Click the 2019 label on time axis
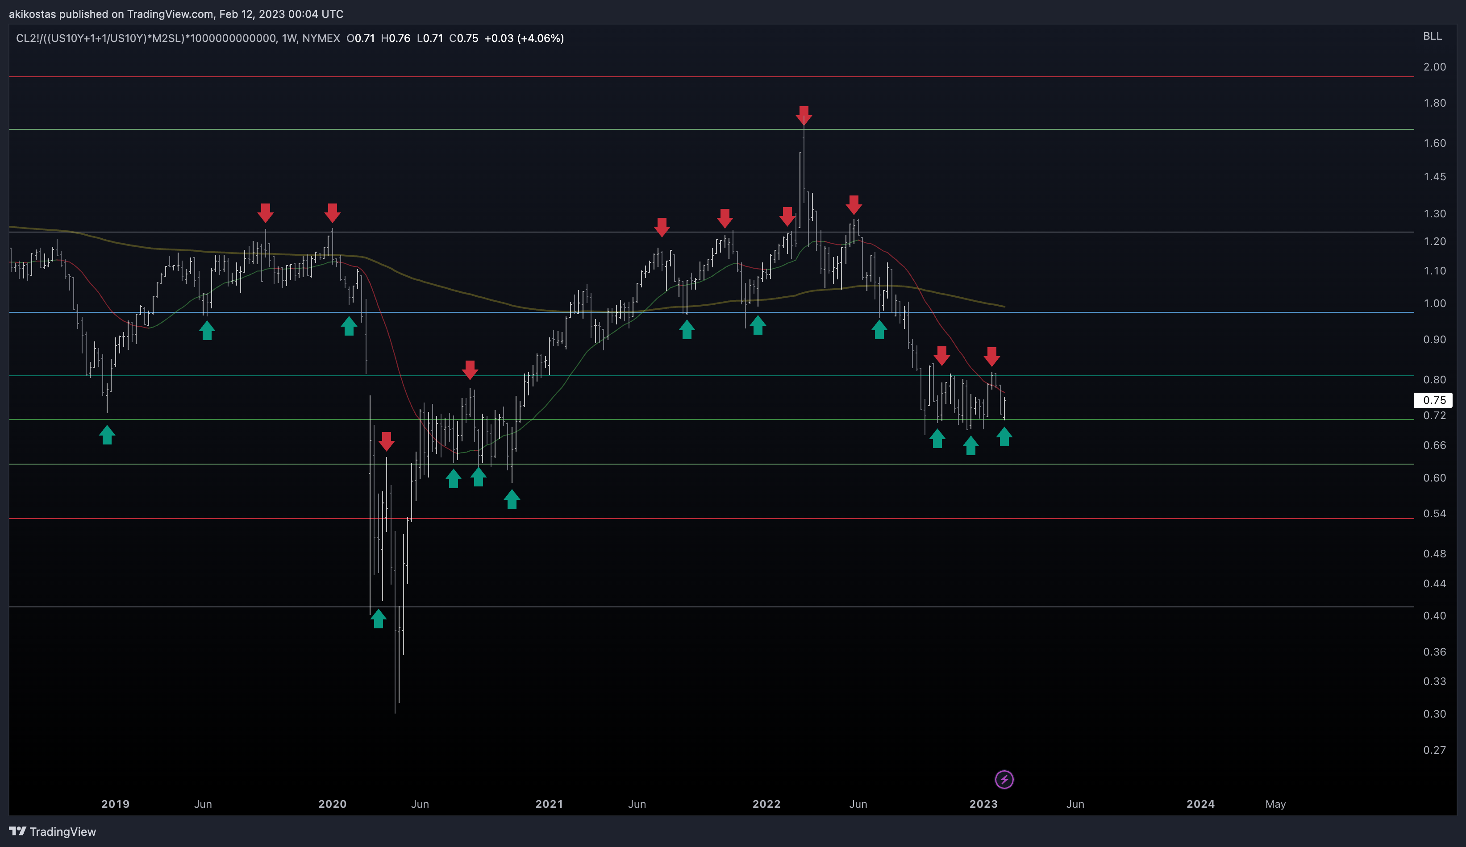1466x847 pixels. (x=115, y=804)
